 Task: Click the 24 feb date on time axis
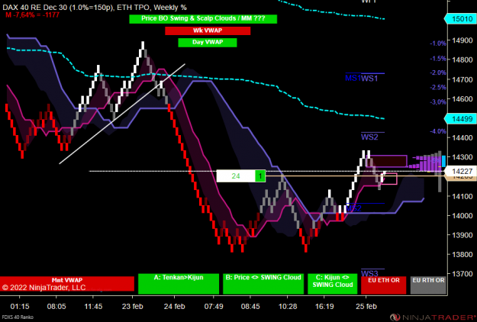(x=174, y=307)
